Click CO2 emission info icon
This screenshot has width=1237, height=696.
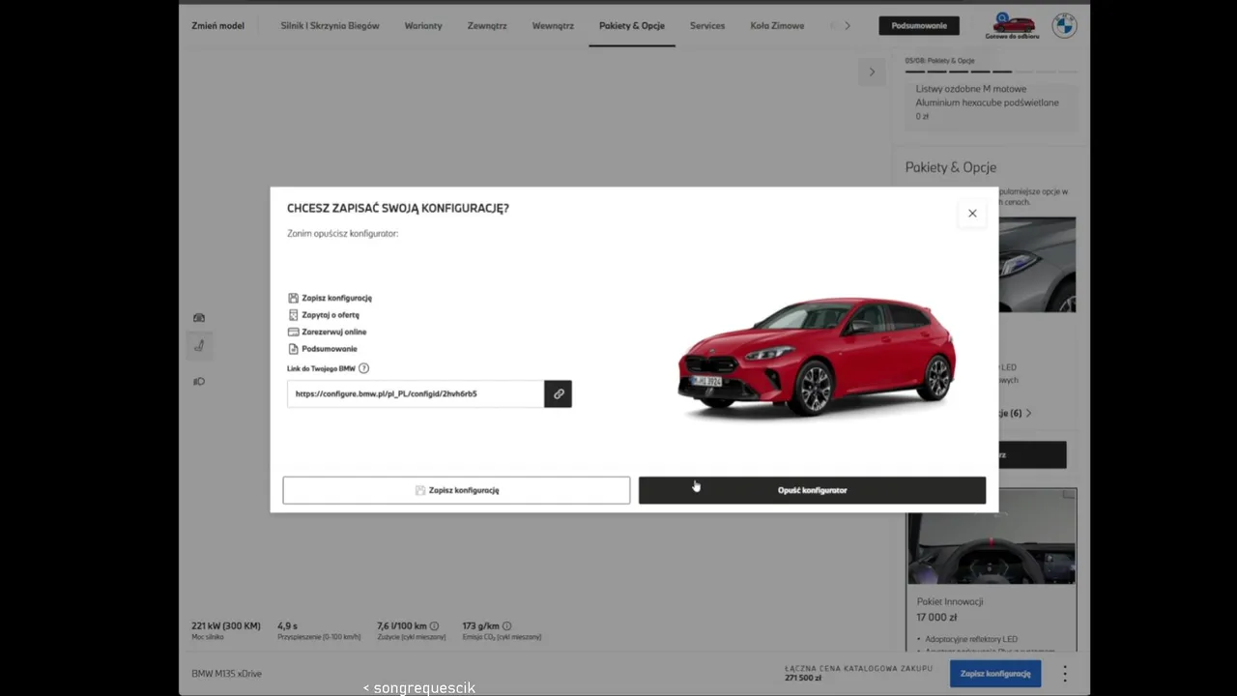(x=506, y=626)
